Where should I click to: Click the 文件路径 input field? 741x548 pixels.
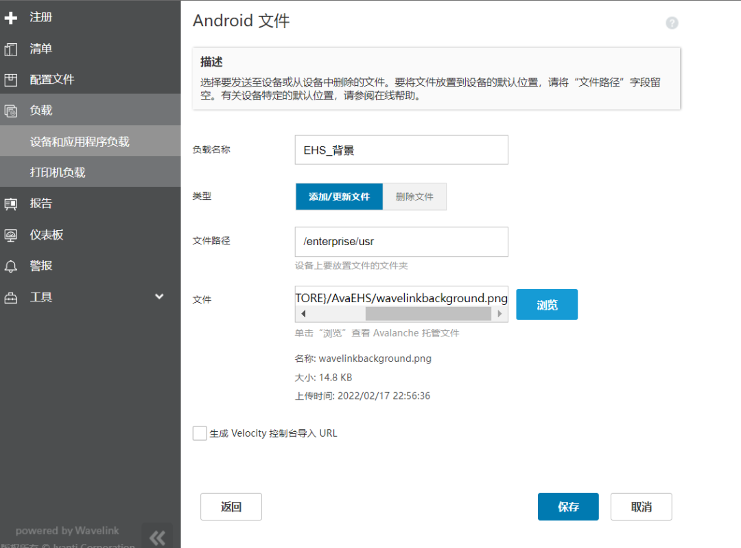click(401, 242)
